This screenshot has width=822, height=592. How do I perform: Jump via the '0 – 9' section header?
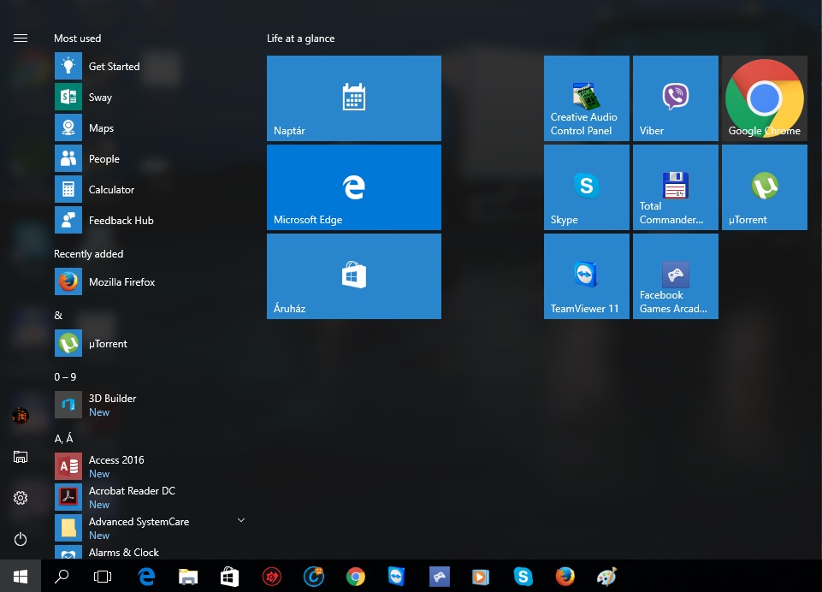65,377
